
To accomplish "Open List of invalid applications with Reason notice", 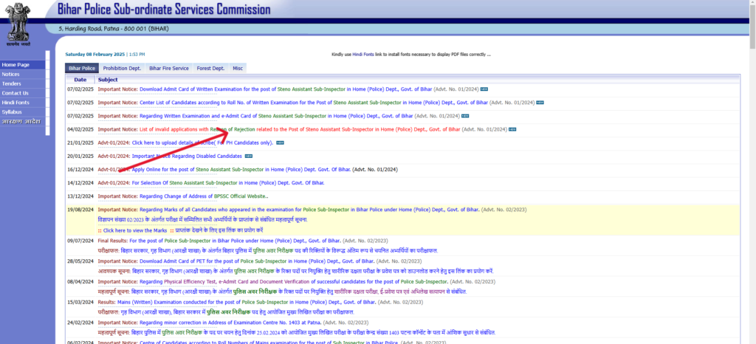I will pyautogui.click(x=300, y=130).
